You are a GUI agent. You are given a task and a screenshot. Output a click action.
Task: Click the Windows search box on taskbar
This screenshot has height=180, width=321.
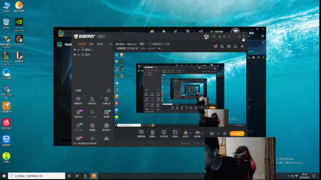pyautogui.click(x=37, y=176)
